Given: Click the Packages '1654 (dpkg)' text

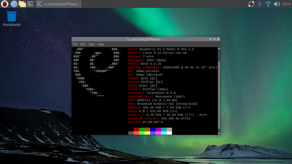Looking at the screenshot, I should [x=156, y=60].
